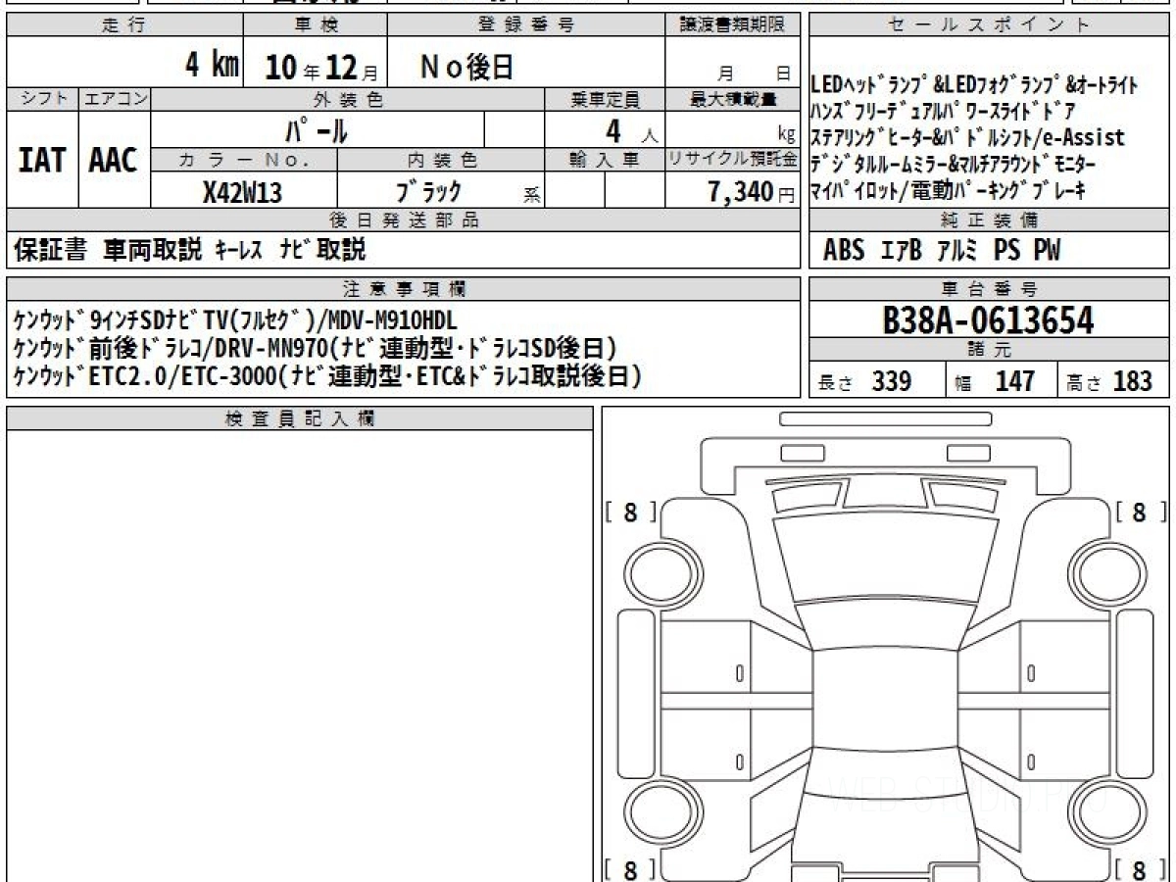
Task: Click the top-right [8] tire rating
Action: [x=1140, y=512]
